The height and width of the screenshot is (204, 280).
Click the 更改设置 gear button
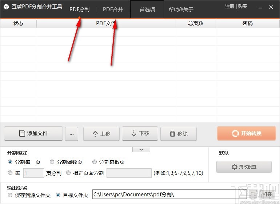244,167
